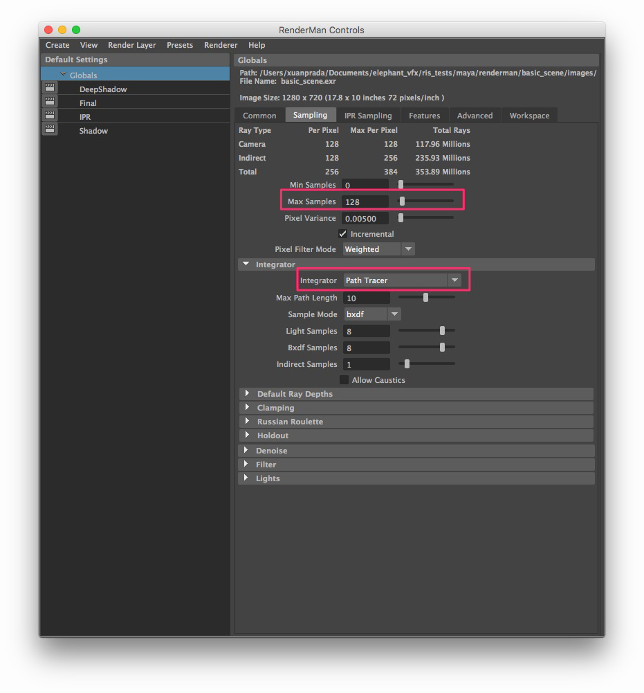Viewport: 644px width, 693px height.
Task: Click the Max Path Length field
Action: click(x=367, y=298)
